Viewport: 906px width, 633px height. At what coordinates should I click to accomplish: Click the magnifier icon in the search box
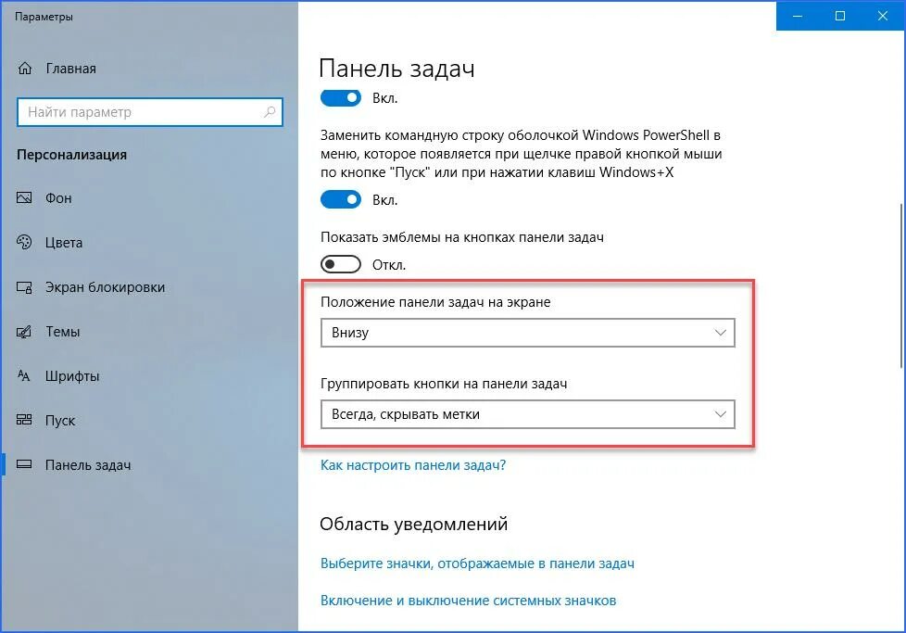click(x=270, y=111)
